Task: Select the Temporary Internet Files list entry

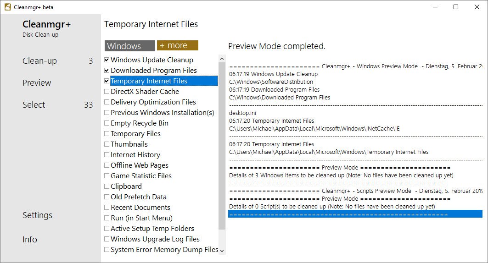Action: 149,81
